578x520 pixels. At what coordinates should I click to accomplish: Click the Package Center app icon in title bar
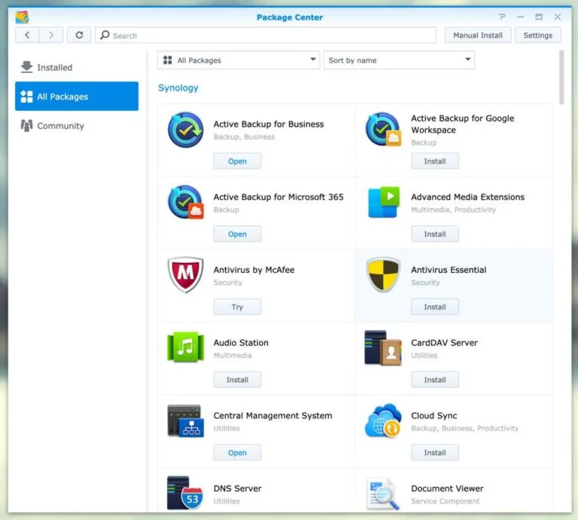[x=23, y=17]
